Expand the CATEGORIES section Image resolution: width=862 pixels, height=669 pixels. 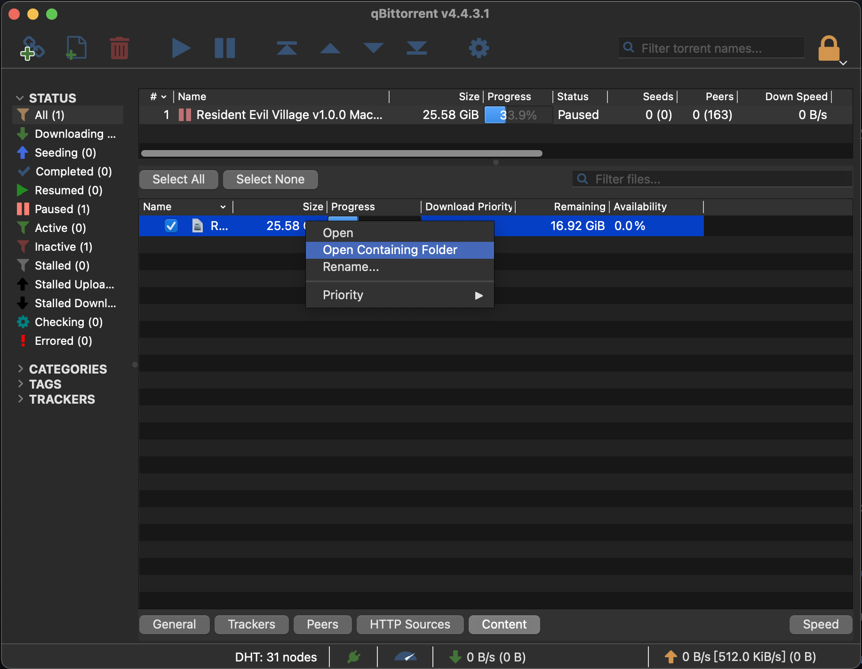(x=20, y=369)
